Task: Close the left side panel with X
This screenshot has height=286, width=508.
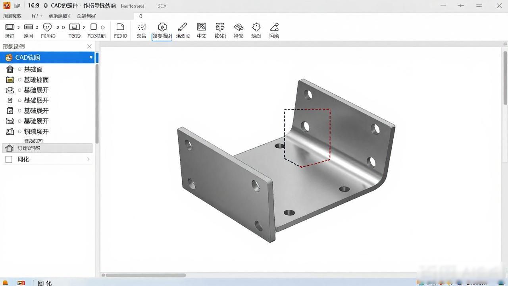Action: (x=89, y=46)
